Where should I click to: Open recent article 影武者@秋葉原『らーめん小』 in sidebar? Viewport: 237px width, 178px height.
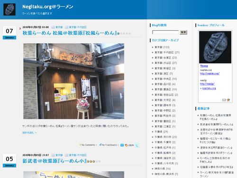coord(216,124)
